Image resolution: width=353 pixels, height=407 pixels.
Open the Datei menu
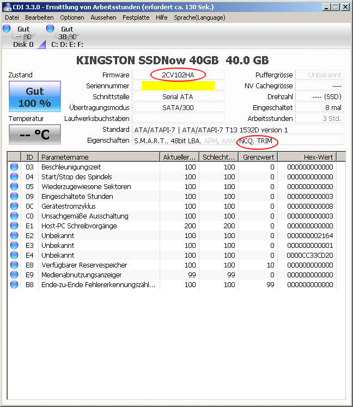point(12,17)
